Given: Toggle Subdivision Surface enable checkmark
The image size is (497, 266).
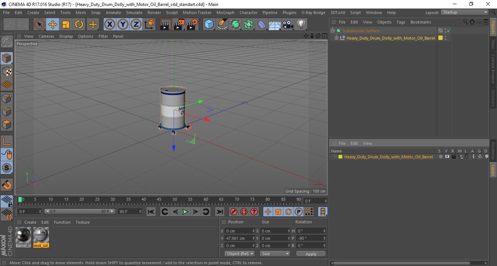Looking at the screenshot, I should pyautogui.click(x=449, y=31).
